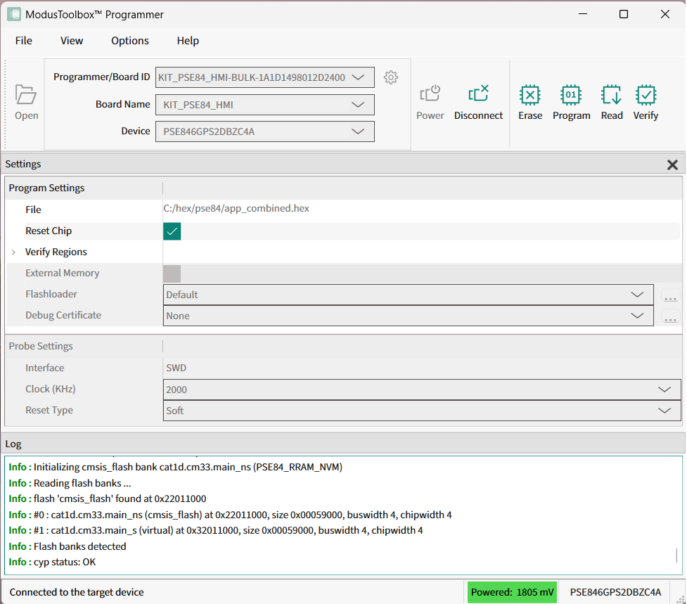Click the 'Initializing cmsis_flash bank' log line
Viewport: 687px width, 604px height.
pyautogui.click(x=175, y=467)
